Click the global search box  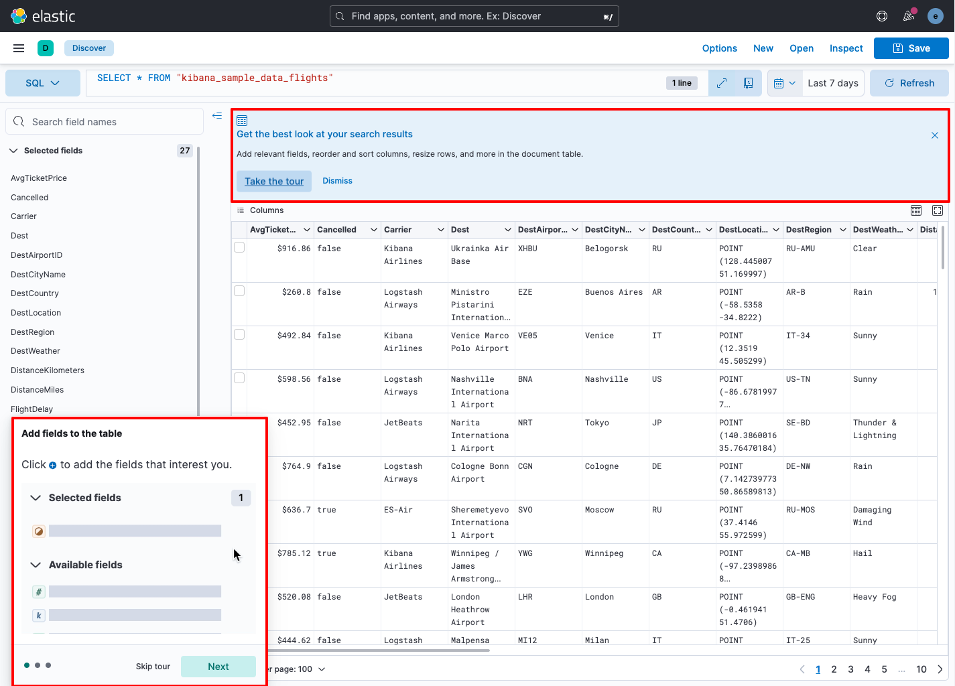point(474,16)
